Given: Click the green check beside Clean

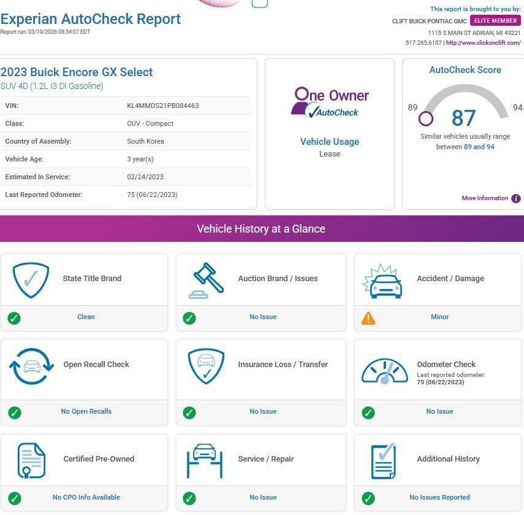Looking at the screenshot, I should tap(14, 318).
